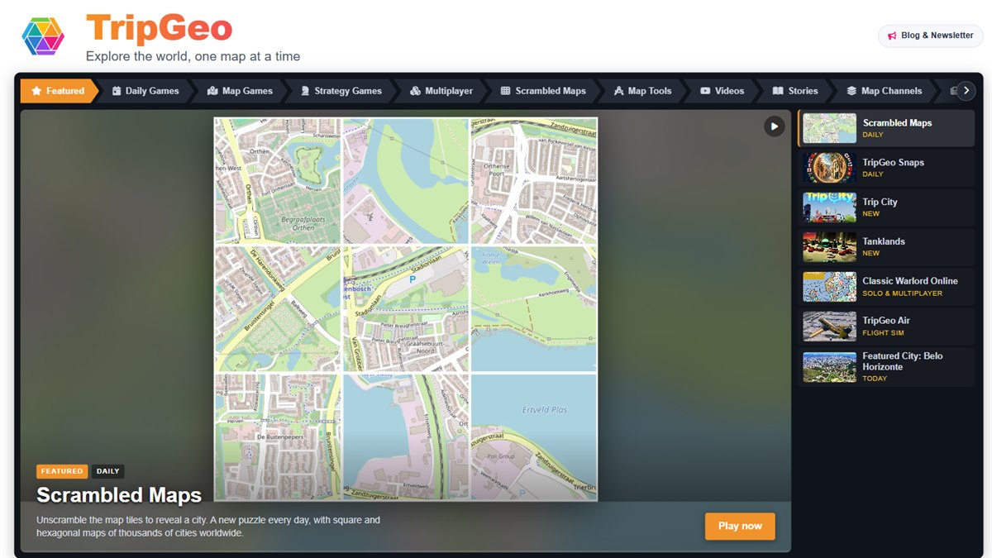
Task: Click the video icon on Videos tab
Action: pyautogui.click(x=705, y=91)
